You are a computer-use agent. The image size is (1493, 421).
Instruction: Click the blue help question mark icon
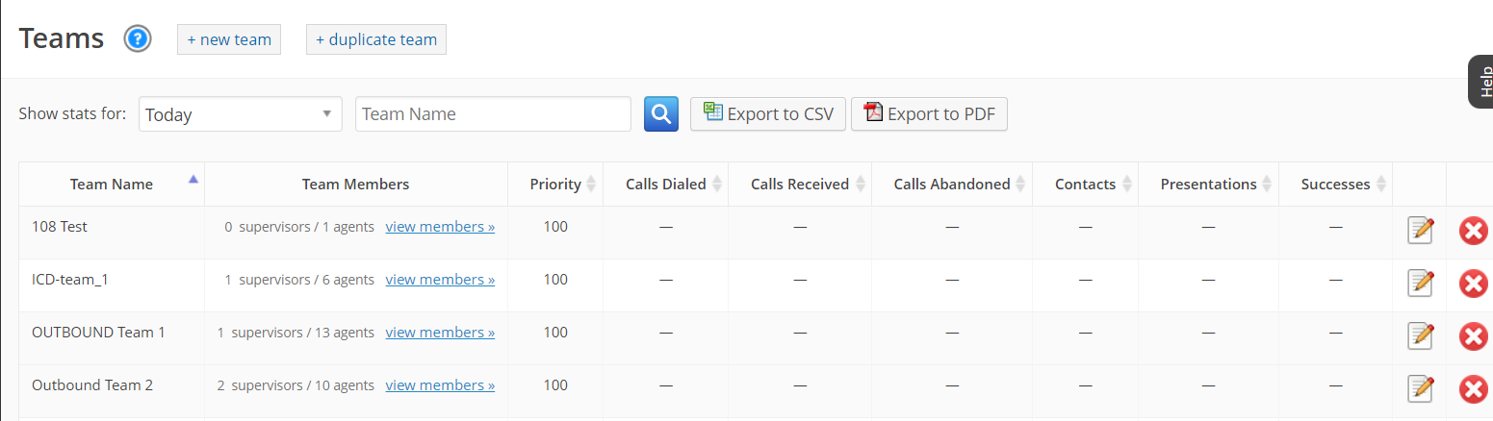[138, 39]
